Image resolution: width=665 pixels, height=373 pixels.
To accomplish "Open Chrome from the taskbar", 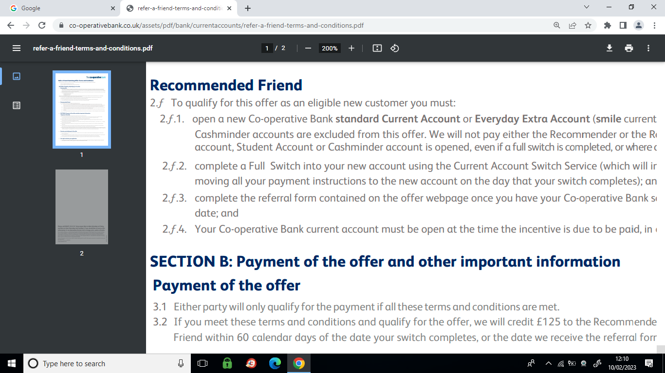I will (299, 363).
